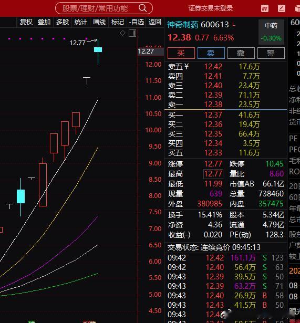Click the 总量 value 738460

(271, 194)
